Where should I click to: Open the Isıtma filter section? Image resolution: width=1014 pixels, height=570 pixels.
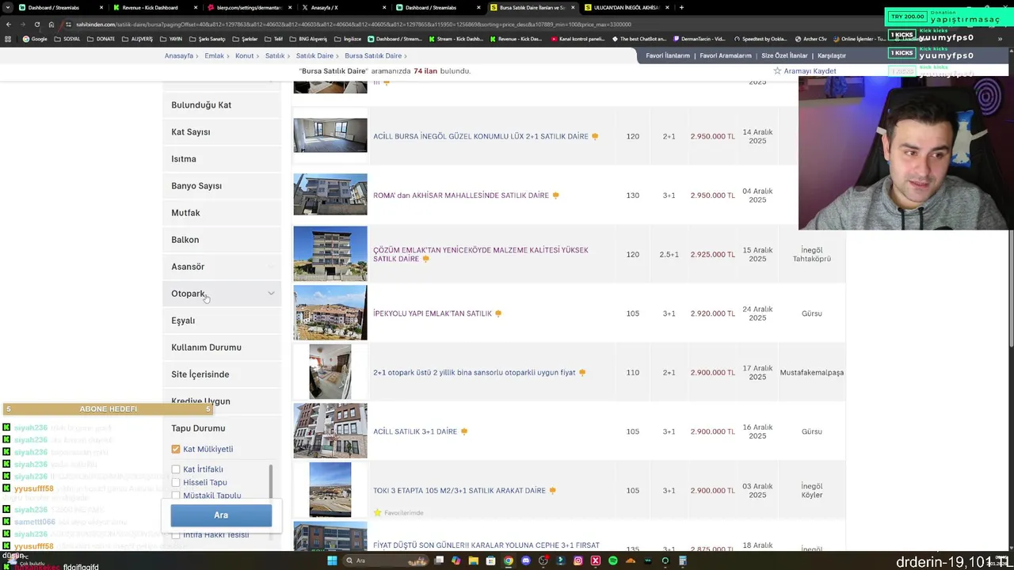tap(222, 159)
